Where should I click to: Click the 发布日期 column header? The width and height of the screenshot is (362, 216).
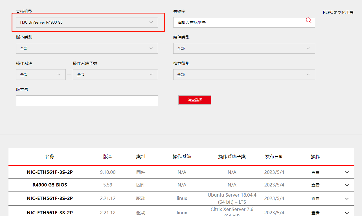click(x=274, y=157)
